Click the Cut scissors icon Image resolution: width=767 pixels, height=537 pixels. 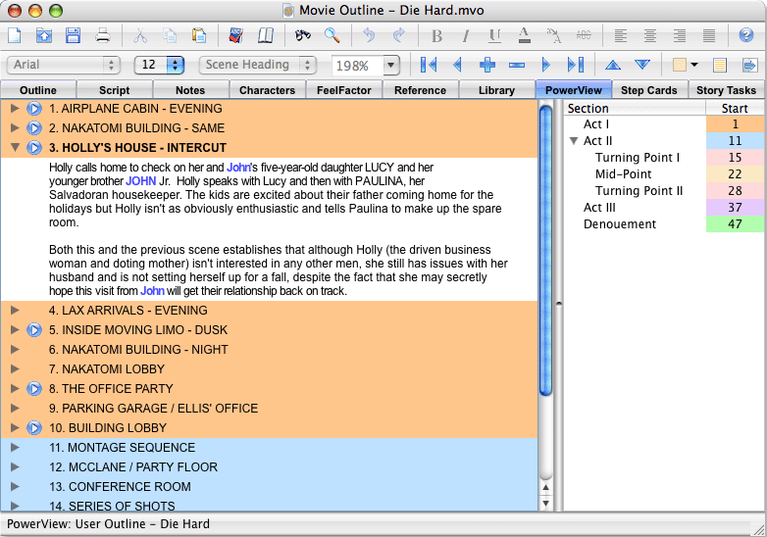(x=140, y=35)
